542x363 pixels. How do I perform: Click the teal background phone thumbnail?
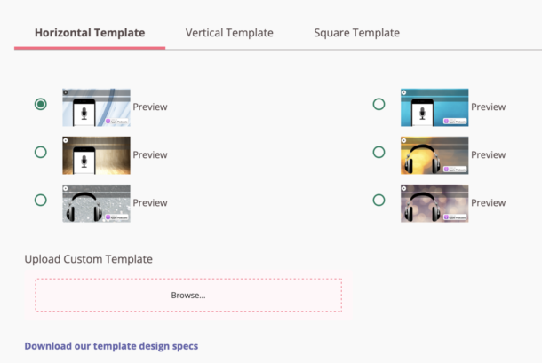(x=434, y=107)
